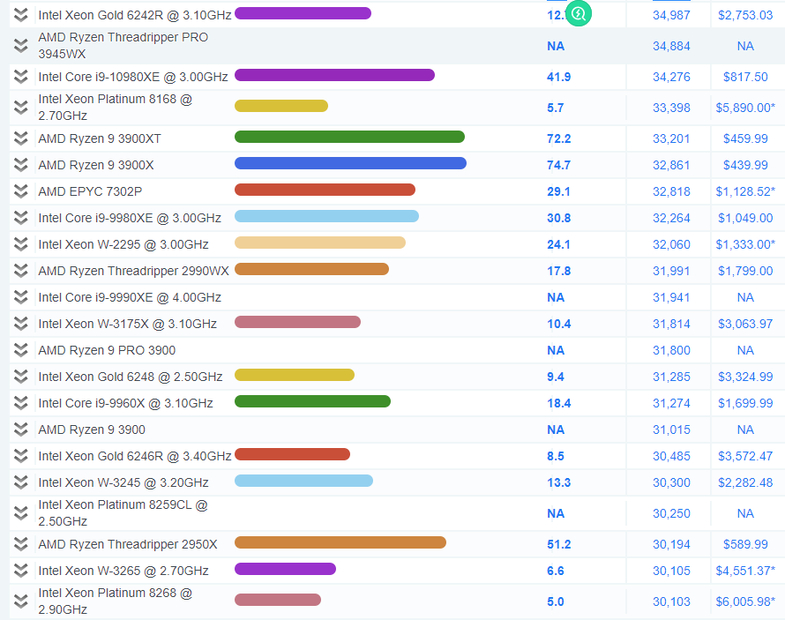This screenshot has height=620, width=785.
Task: Click CPU value score 74.7
Action: pyautogui.click(x=558, y=165)
